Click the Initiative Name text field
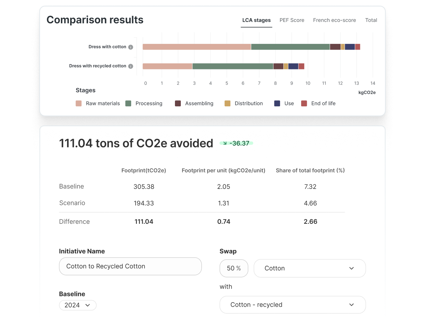 (x=130, y=266)
